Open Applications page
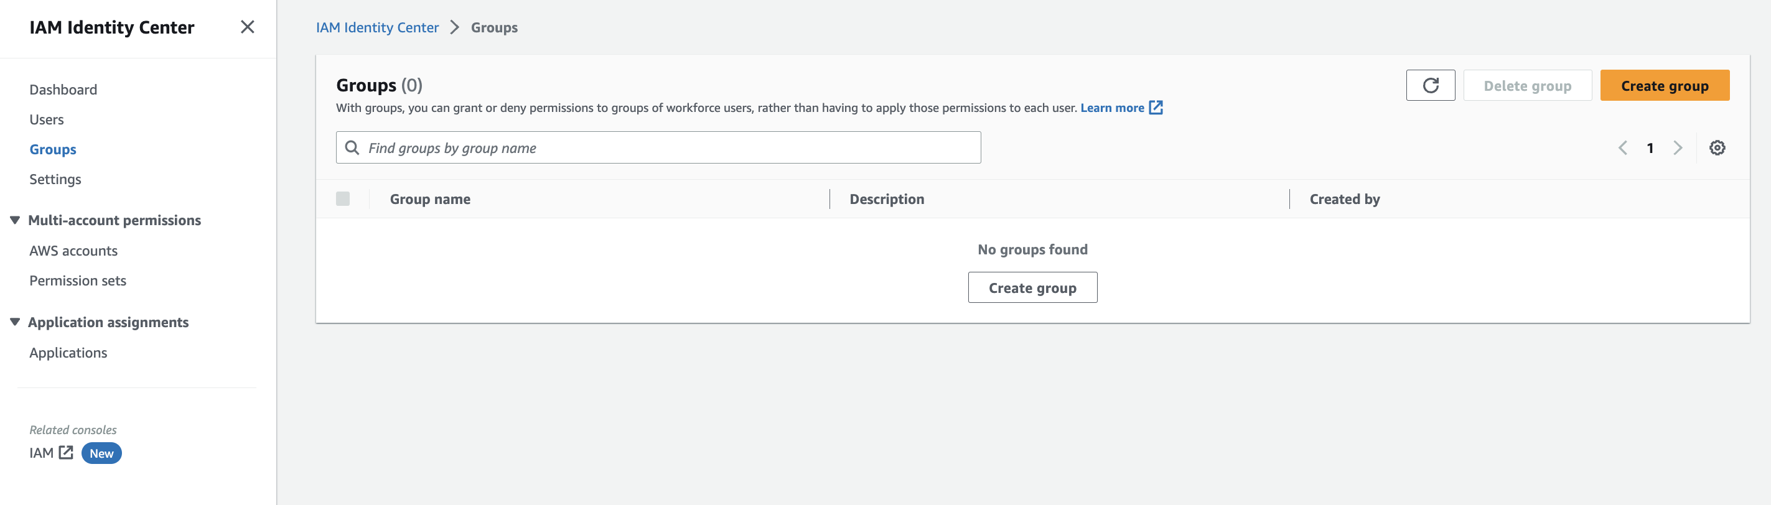1771x505 pixels. point(68,353)
